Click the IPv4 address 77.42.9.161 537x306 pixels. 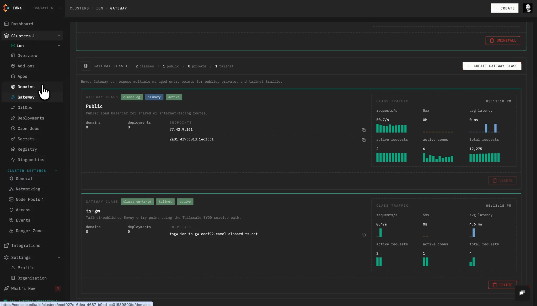(x=181, y=129)
